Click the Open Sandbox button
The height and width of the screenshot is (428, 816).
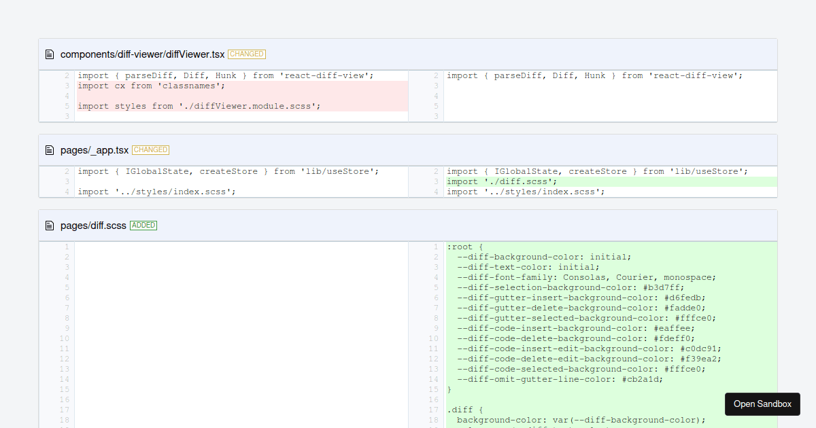tap(762, 404)
